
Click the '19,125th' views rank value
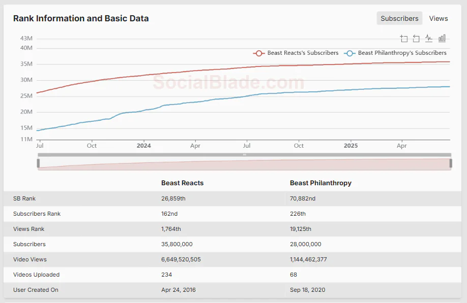click(301, 229)
